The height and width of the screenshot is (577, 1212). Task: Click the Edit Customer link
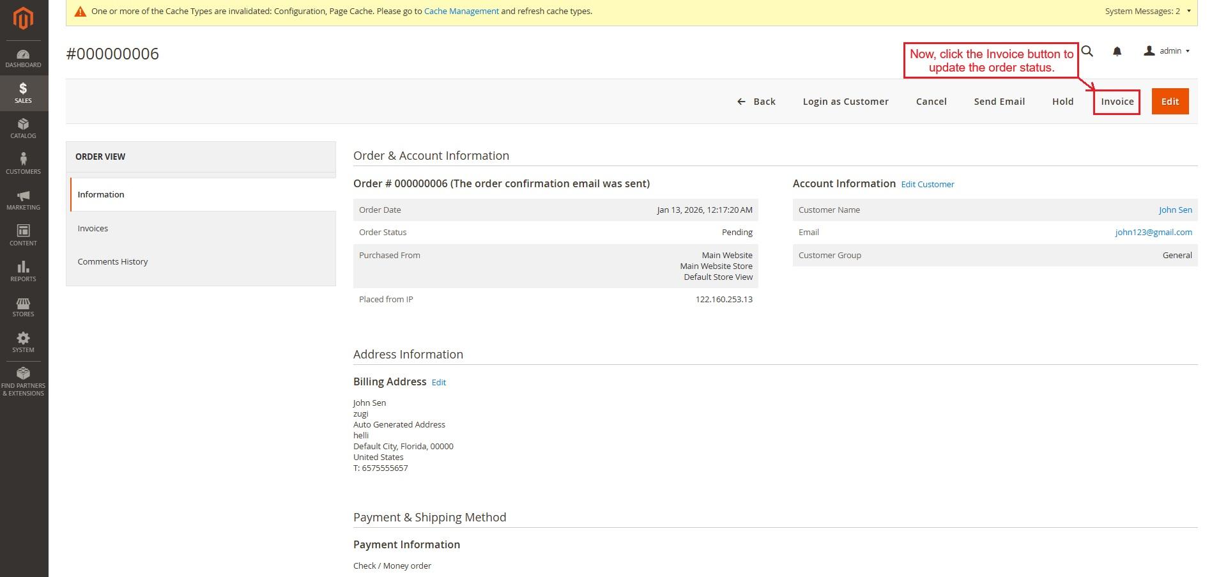point(927,184)
